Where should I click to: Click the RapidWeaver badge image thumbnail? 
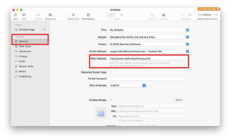coord(101,113)
